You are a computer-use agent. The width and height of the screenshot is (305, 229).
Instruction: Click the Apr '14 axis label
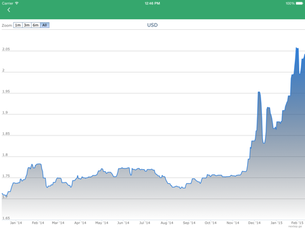tap(80, 223)
